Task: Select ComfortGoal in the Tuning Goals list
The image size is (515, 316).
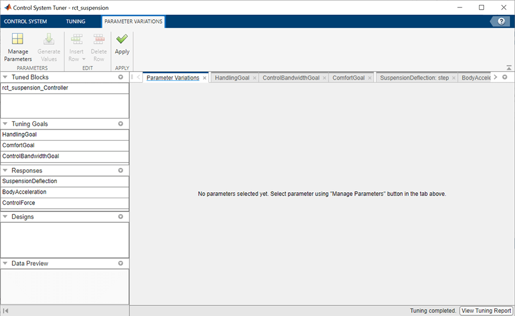Action: pyautogui.click(x=65, y=145)
